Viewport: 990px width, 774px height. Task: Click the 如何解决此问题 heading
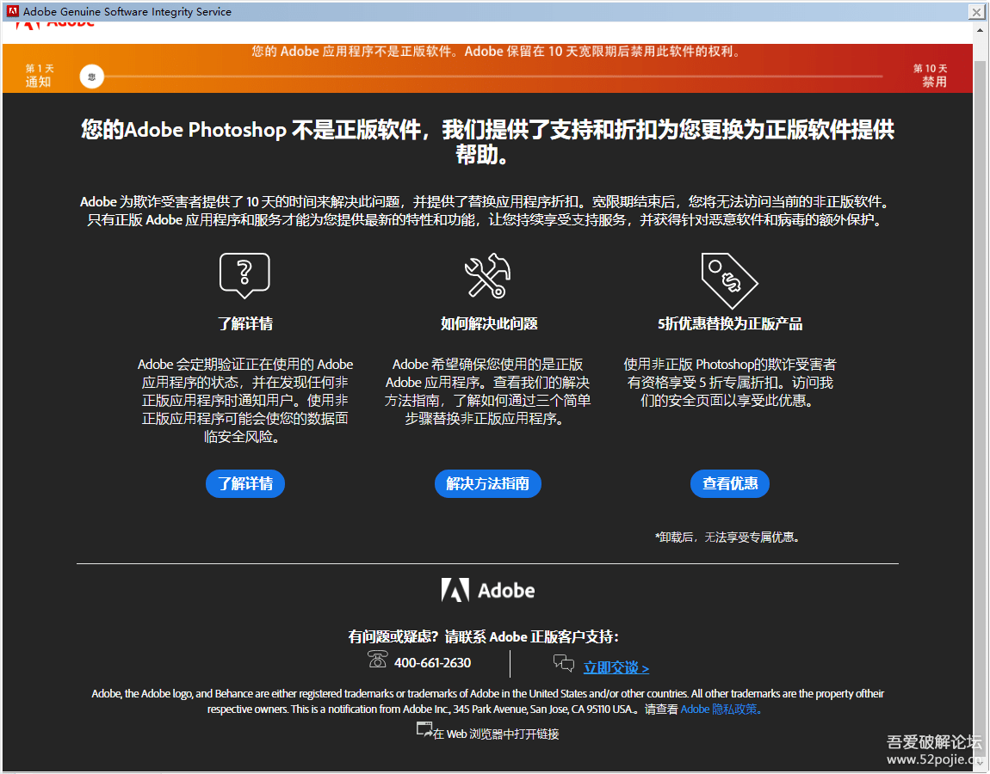coord(489,323)
